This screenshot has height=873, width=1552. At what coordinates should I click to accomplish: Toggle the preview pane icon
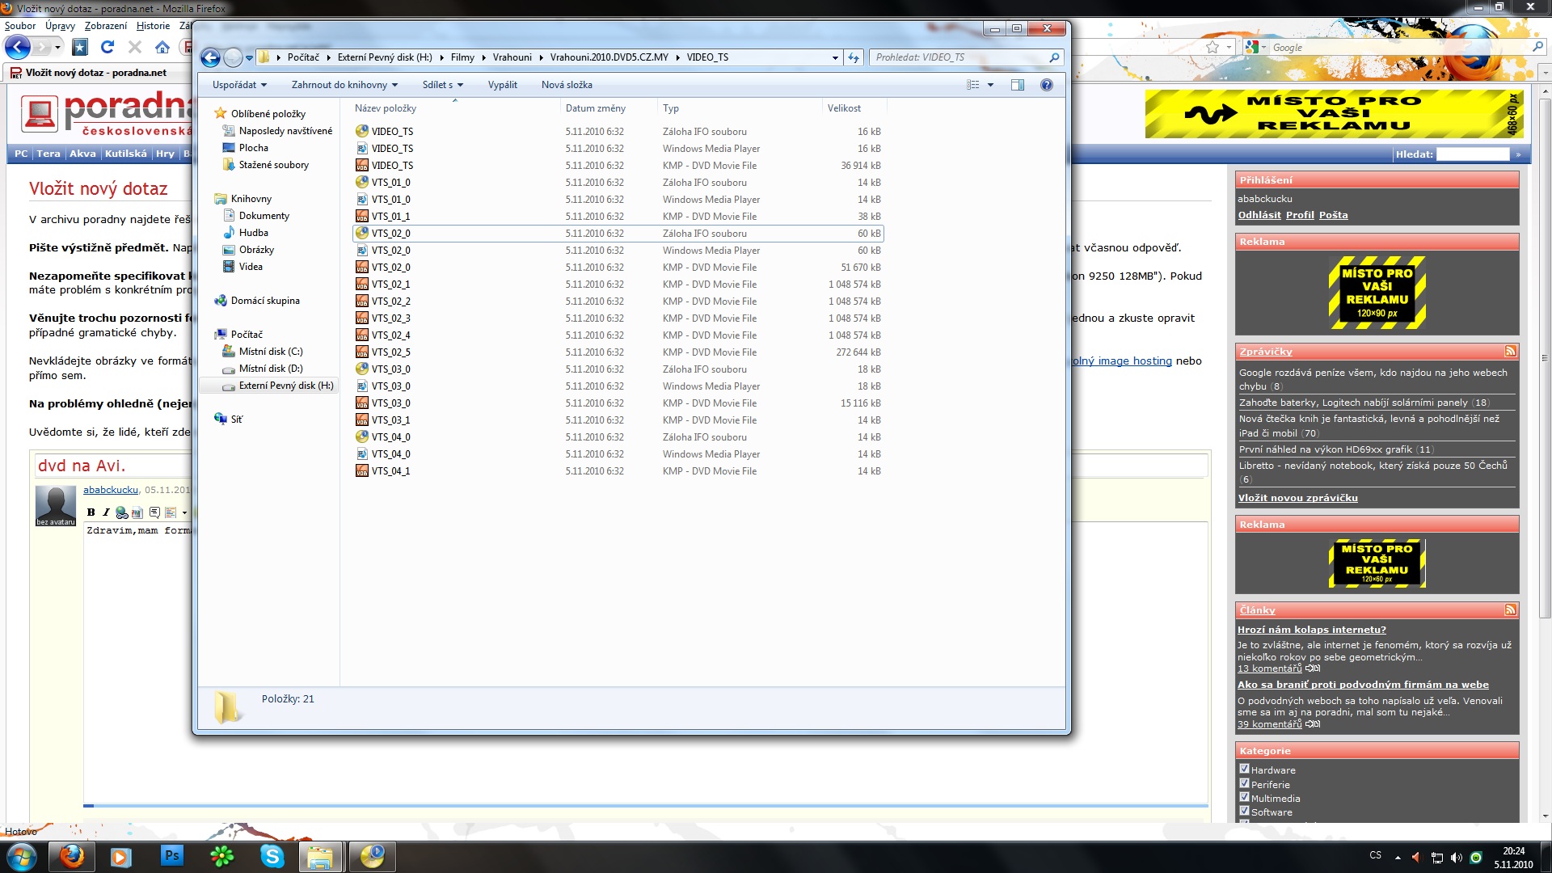pos(1017,85)
